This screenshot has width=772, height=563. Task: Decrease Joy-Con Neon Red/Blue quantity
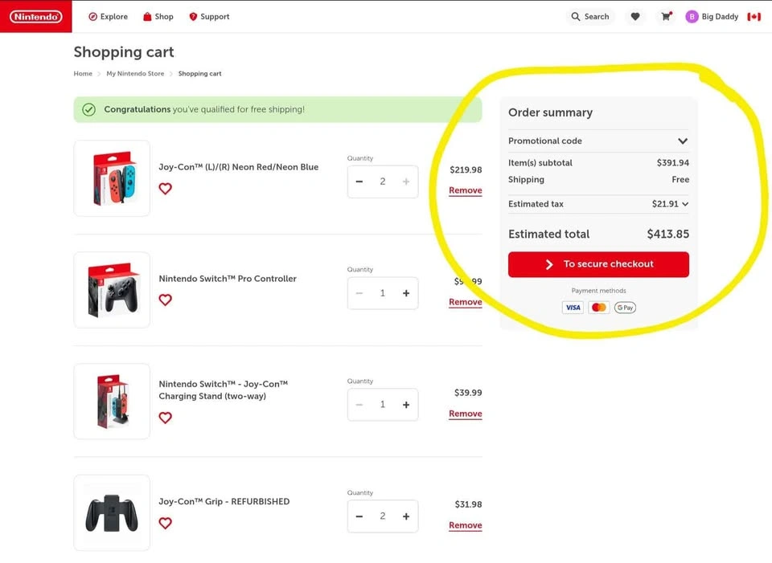click(x=359, y=182)
